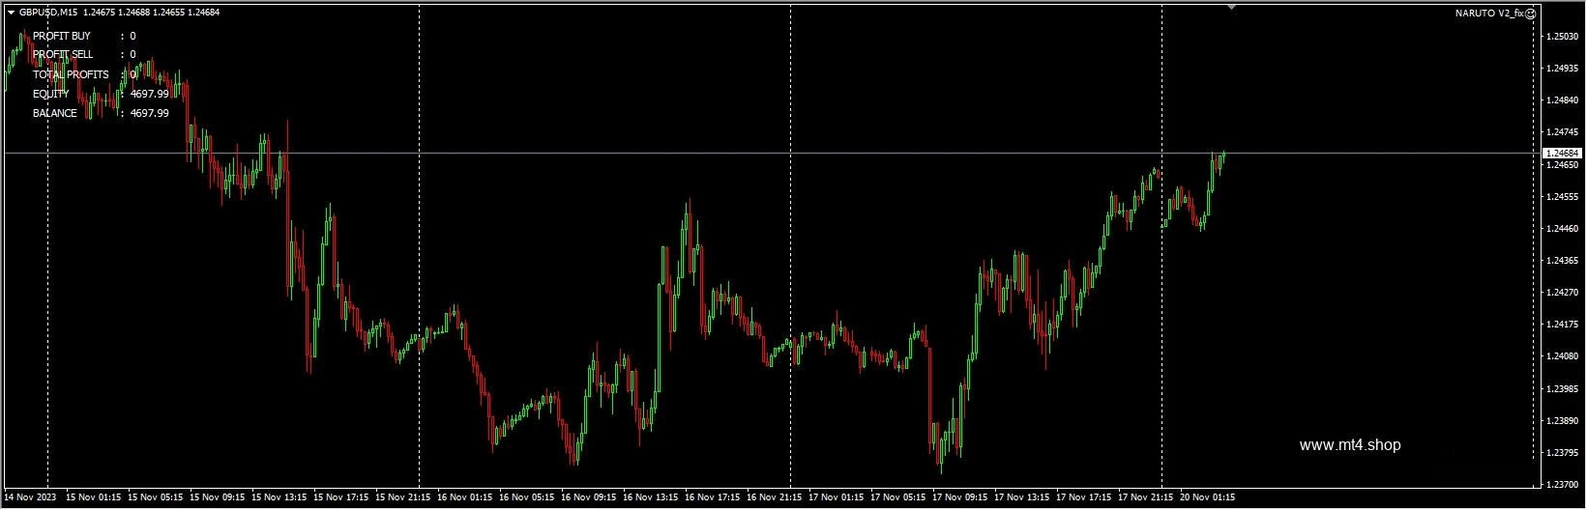Viewport: 1587px width, 510px height.
Task: Click the 16 Nov 09:15 time label
Action: click(588, 498)
